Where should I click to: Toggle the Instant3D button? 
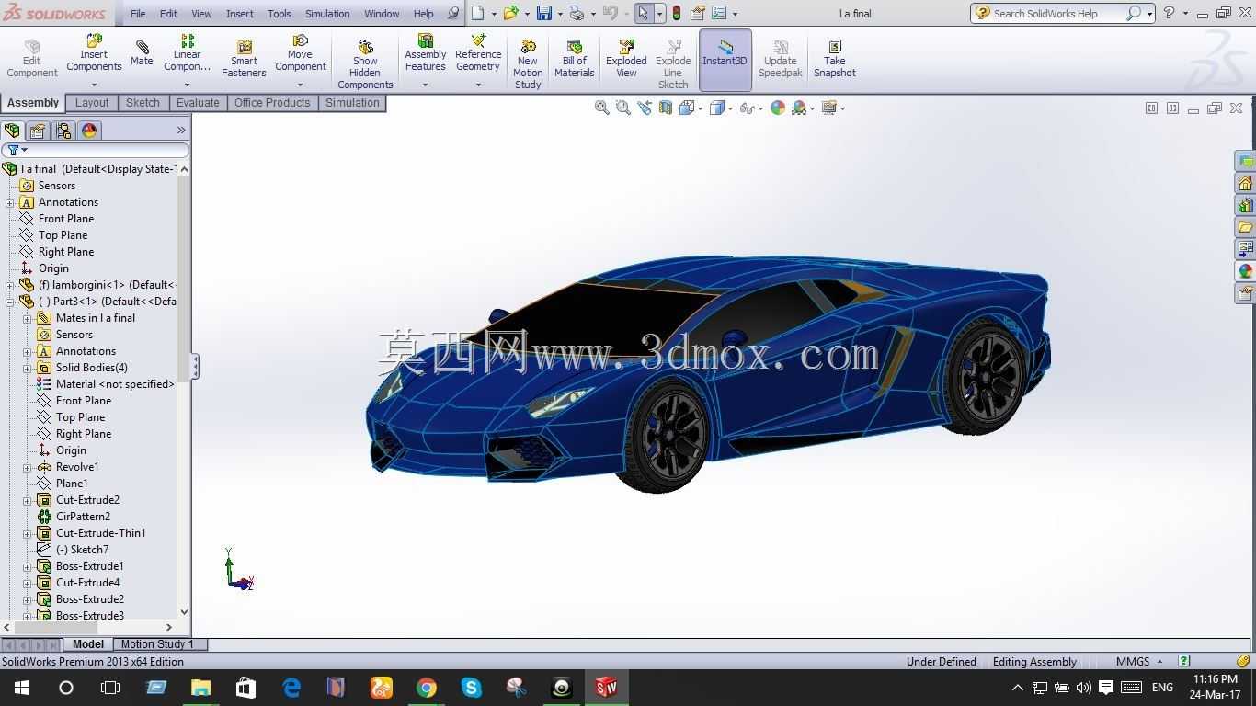tap(725, 60)
